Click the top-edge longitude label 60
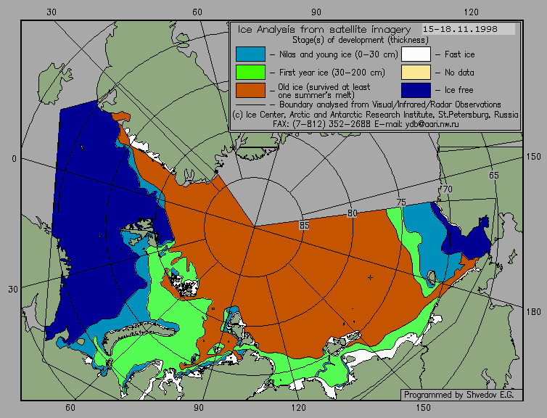 click(x=197, y=12)
